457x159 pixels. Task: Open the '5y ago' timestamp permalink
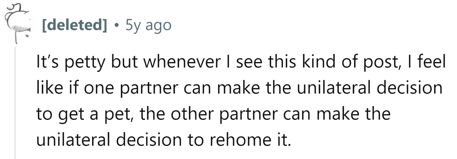coord(148,25)
